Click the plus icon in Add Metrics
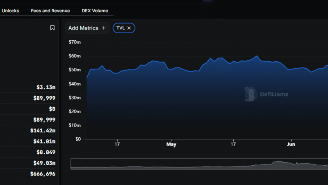This screenshot has width=328, height=185. click(x=104, y=28)
